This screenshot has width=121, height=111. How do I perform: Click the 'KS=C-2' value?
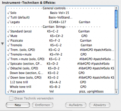coord(53,31)
